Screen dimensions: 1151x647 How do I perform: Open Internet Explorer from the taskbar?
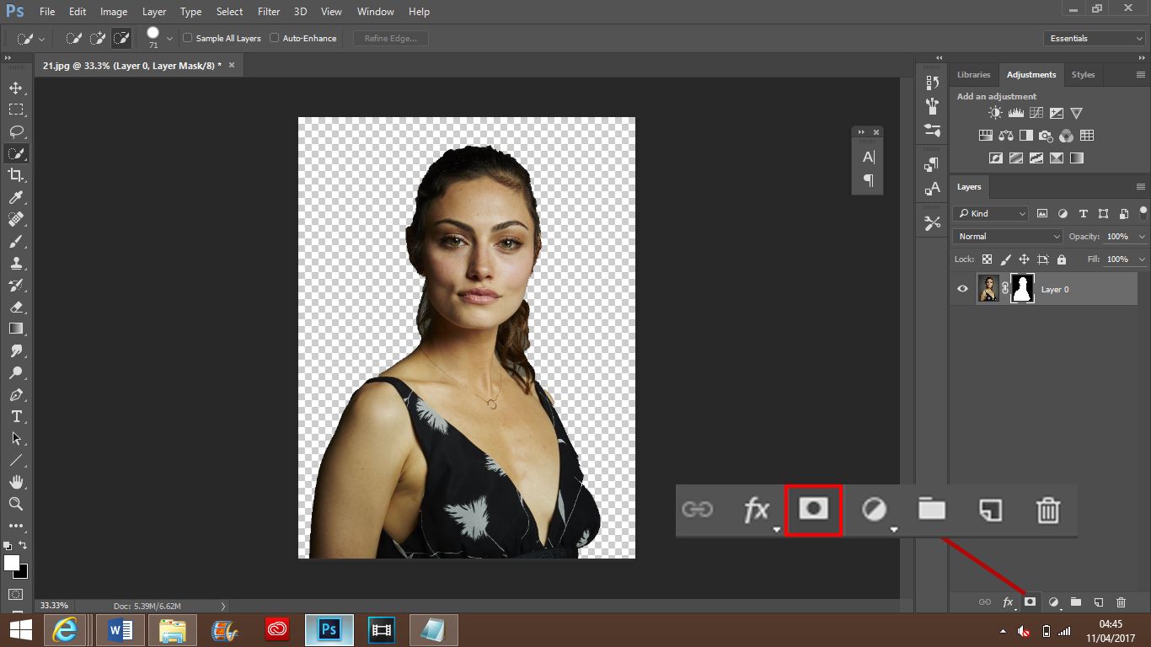click(66, 629)
